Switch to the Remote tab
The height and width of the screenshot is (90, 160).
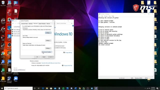coord(48,23)
